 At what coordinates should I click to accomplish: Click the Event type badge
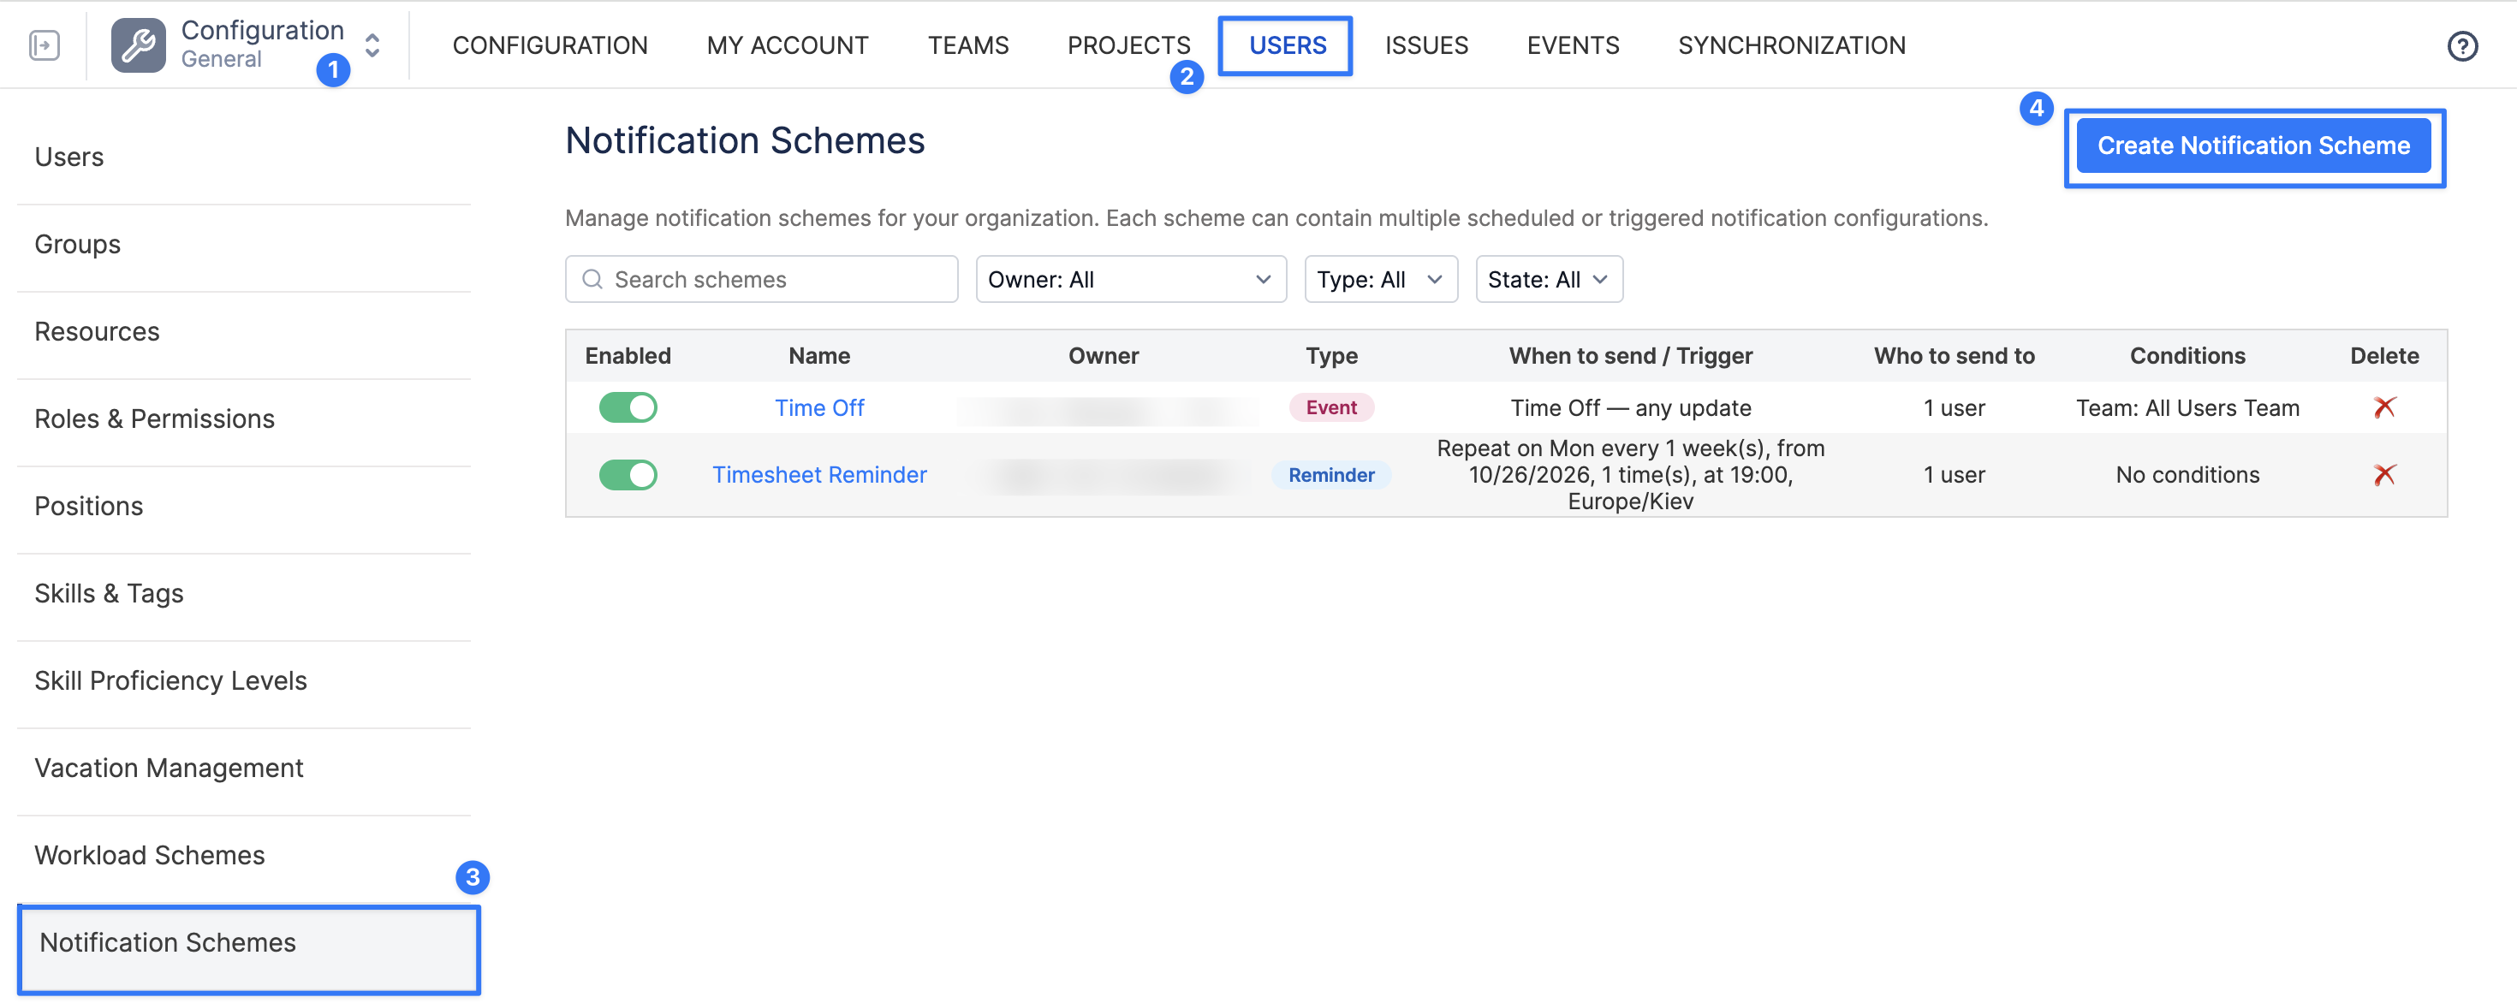point(1330,407)
